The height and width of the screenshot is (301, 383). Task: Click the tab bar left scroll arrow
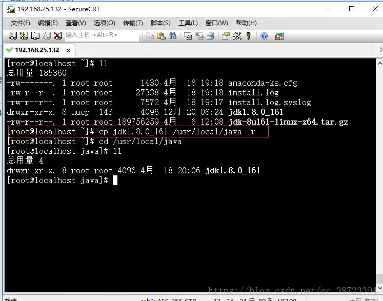pyautogui.click(x=372, y=50)
